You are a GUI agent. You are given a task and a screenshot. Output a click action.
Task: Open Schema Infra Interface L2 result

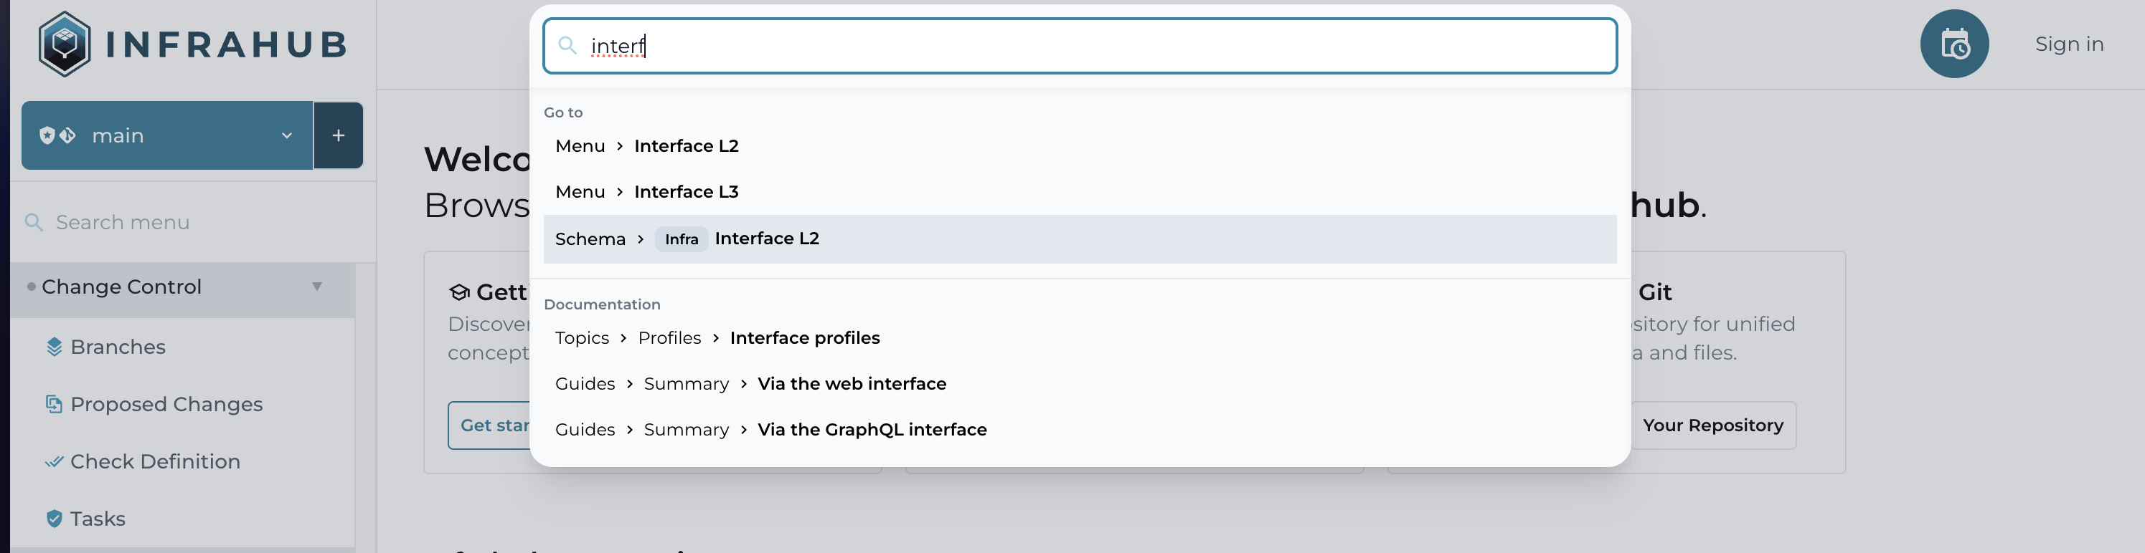[x=766, y=239]
